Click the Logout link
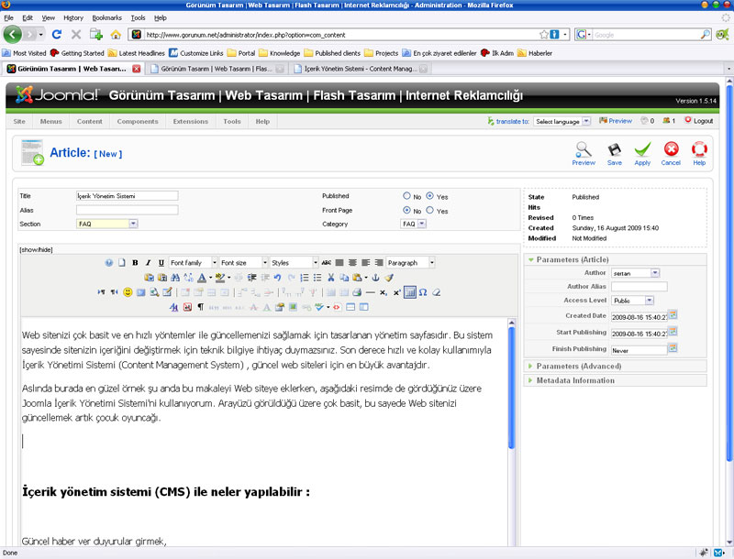The image size is (734, 559). pos(698,121)
